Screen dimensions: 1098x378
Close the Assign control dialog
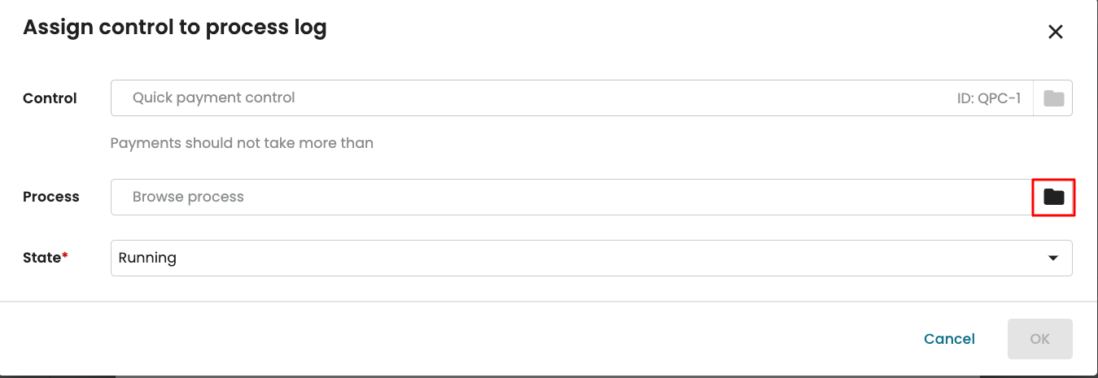[x=1055, y=32]
